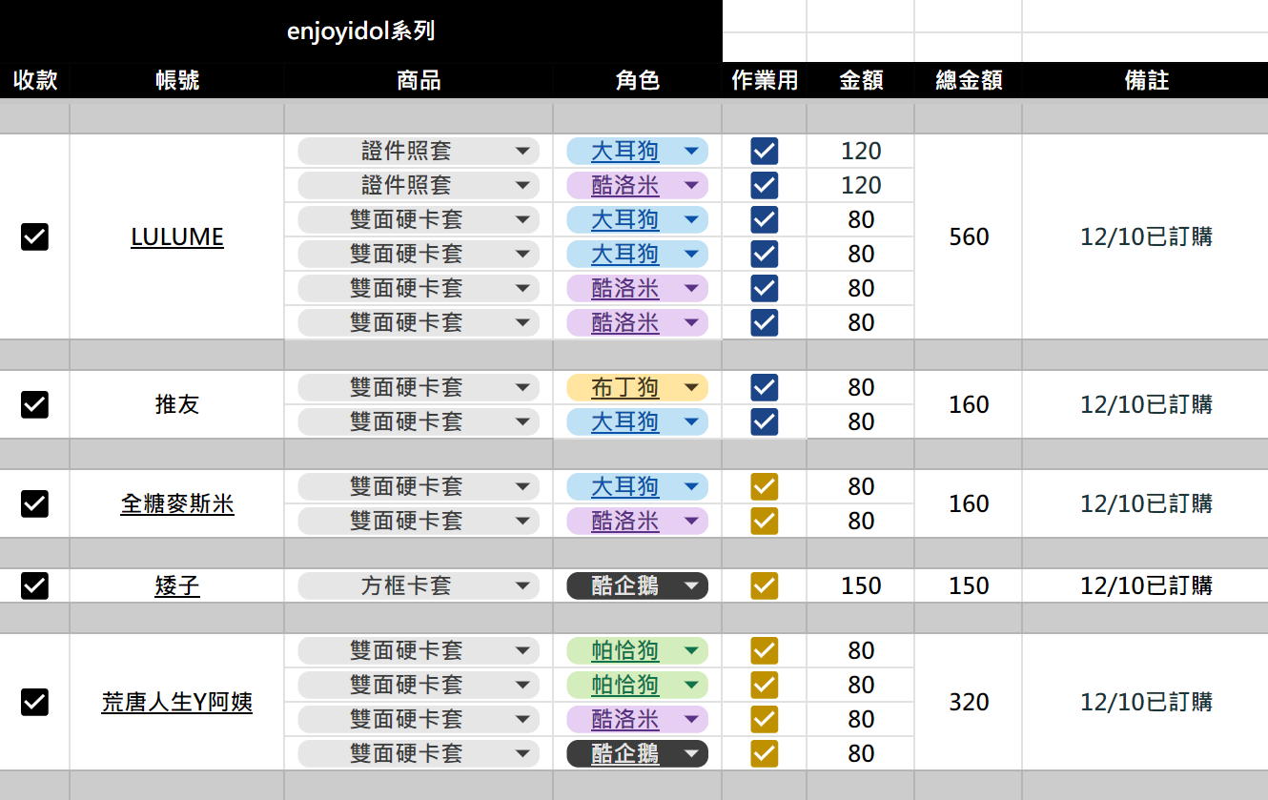The height and width of the screenshot is (800, 1268).
Task: Toggle 作業用 checkbox for 全糖麥斯米 酷洛米 row
Action: pyautogui.click(x=765, y=521)
